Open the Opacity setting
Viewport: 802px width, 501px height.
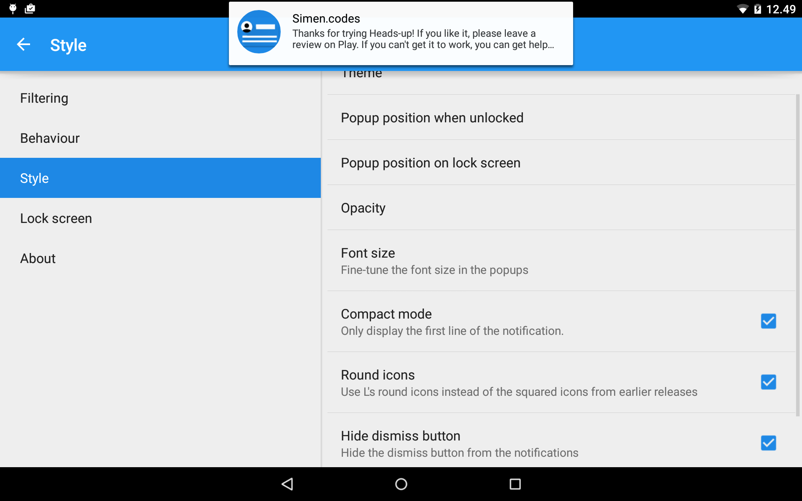coord(561,207)
